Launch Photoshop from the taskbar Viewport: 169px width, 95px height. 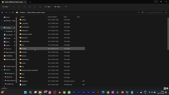pos(74,92)
